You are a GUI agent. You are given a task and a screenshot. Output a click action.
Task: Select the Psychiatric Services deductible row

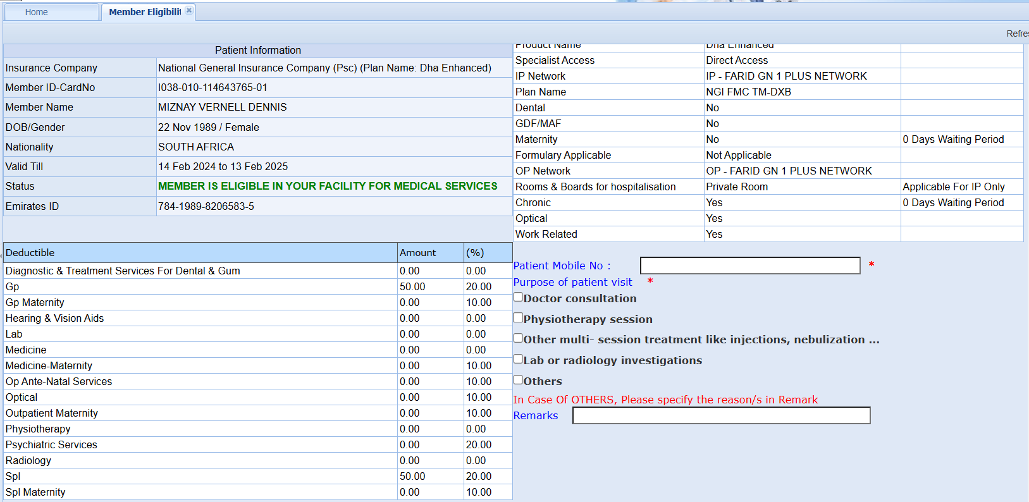click(x=51, y=445)
